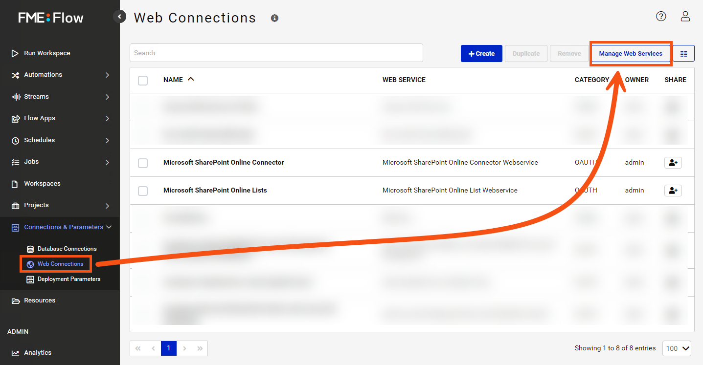Image resolution: width=703 pixels, height=365 pixels.
Task: Select the select-all checkbox in table header
Action: point(143,80)
